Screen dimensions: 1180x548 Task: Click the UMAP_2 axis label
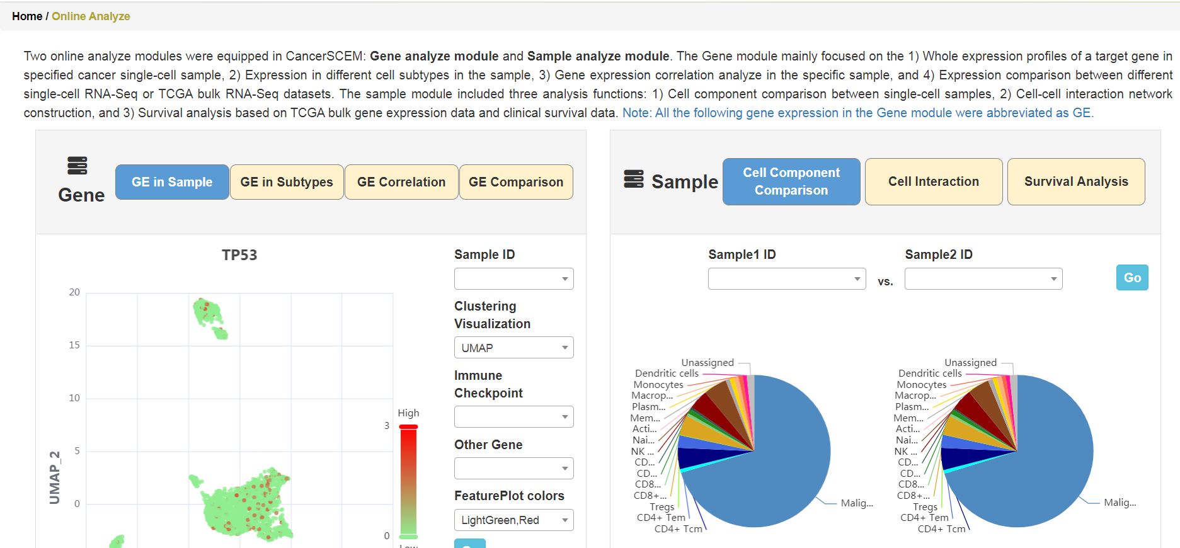pos(55,477)
